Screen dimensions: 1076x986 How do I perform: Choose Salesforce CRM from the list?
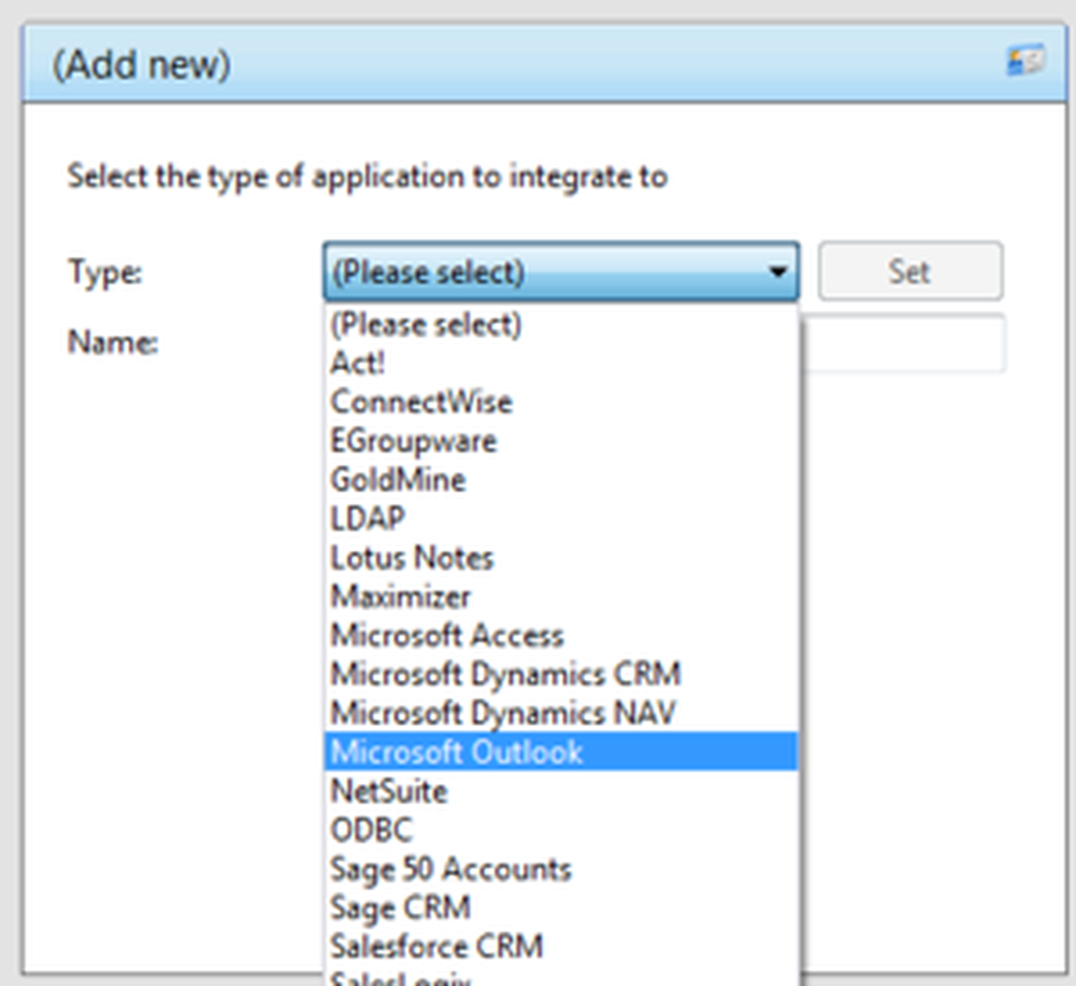(x=437, y=946)
